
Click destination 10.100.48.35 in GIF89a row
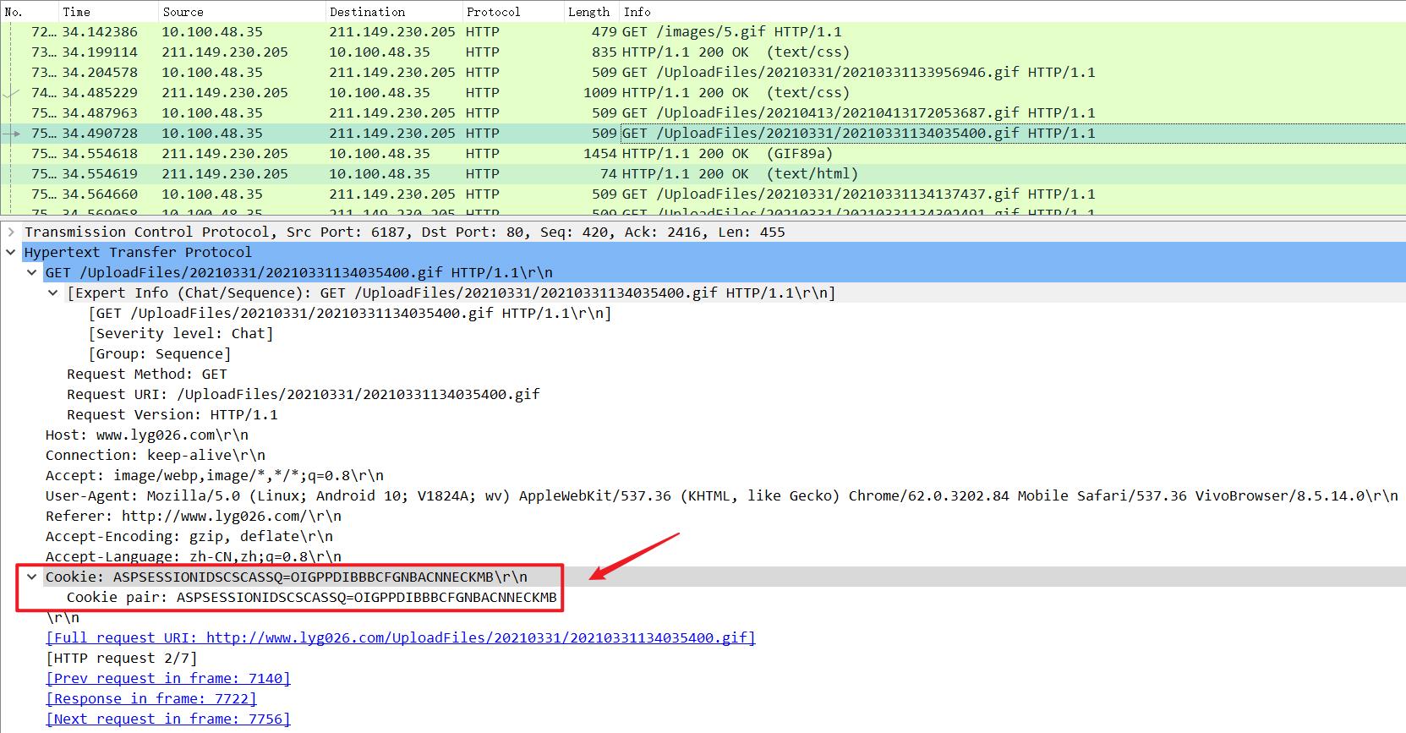point(380,154)
